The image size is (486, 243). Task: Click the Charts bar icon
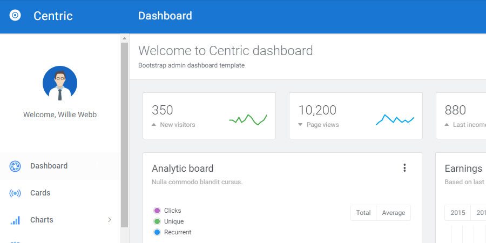pos(15,220)
